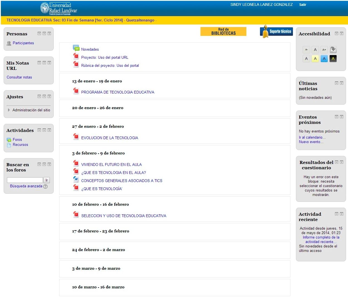The width and height of the screenshot is (348, 297).
Task: Open Soporte técnico banner
Action: coord(276,31)
